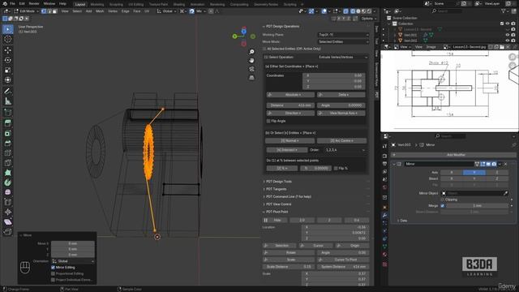Click the Coordinates X field

(334, 75)
